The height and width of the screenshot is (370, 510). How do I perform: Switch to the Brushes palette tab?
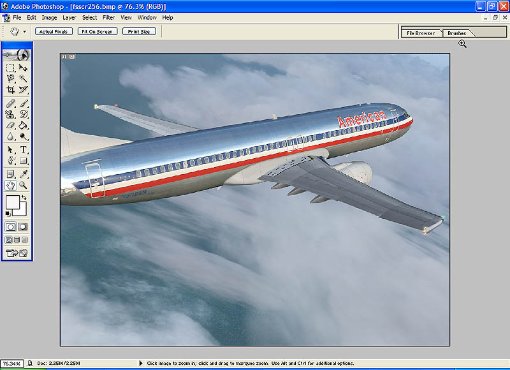(456, 33)
